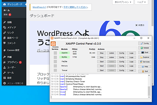Click the 外観 brush icon in sidebar
This screenshot has width=157, height=105.
click(5, 57)
